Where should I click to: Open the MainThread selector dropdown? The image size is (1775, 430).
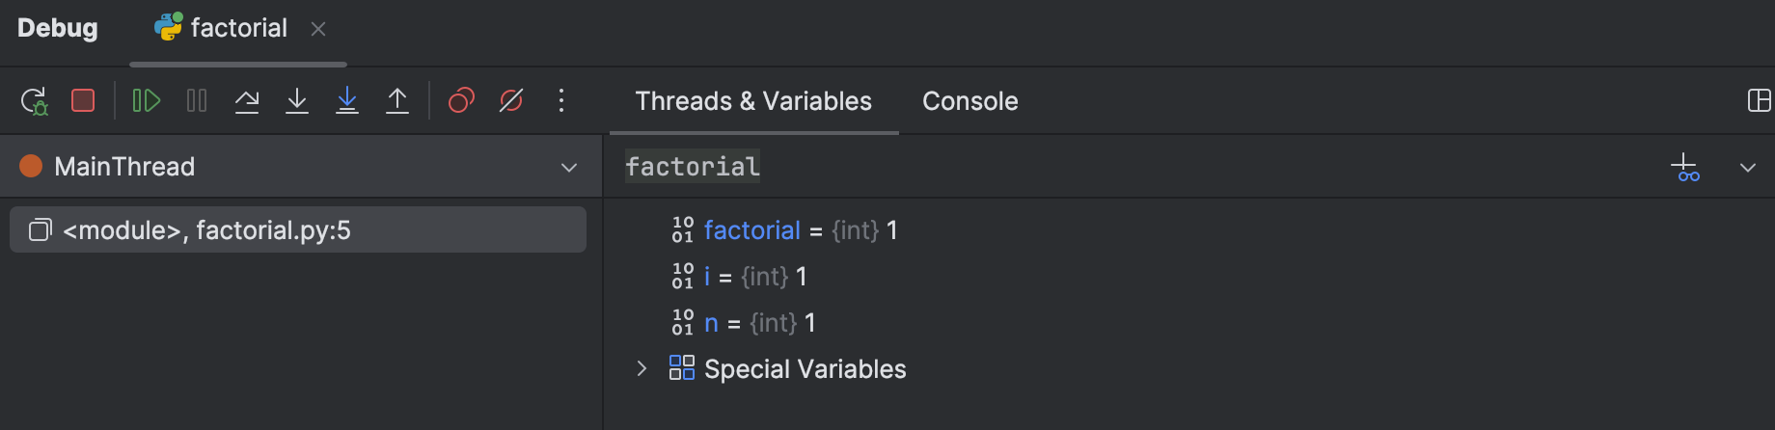[569, 167]
